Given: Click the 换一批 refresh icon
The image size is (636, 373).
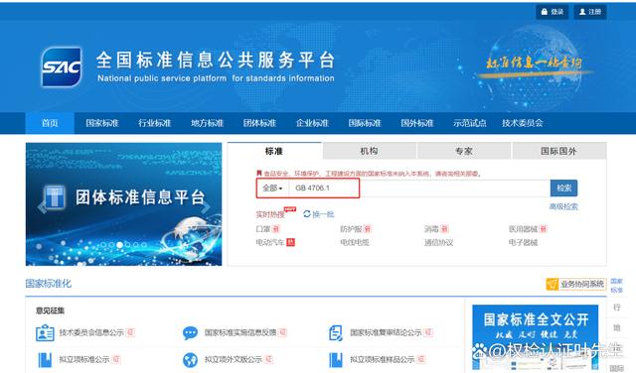Looking at the screenshot, I should tap(307, 213).
